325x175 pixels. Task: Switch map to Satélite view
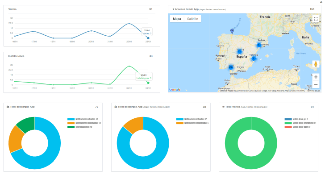(x=192, y=19)
